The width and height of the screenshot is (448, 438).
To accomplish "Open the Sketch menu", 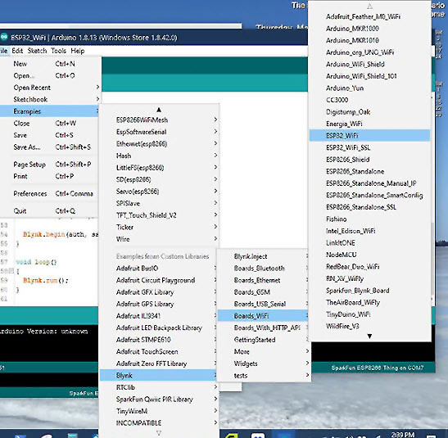I will (x=37, y=51).
